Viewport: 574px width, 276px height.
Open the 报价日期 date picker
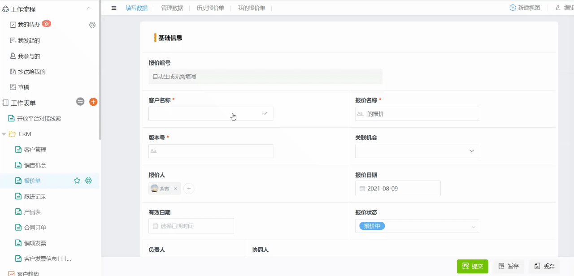coord(398,189)
